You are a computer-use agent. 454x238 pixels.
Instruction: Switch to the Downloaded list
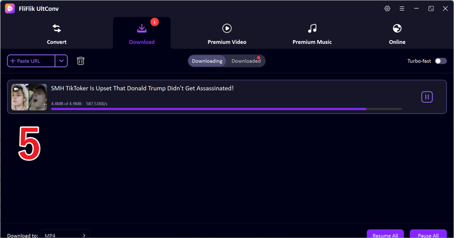[246, 61]
